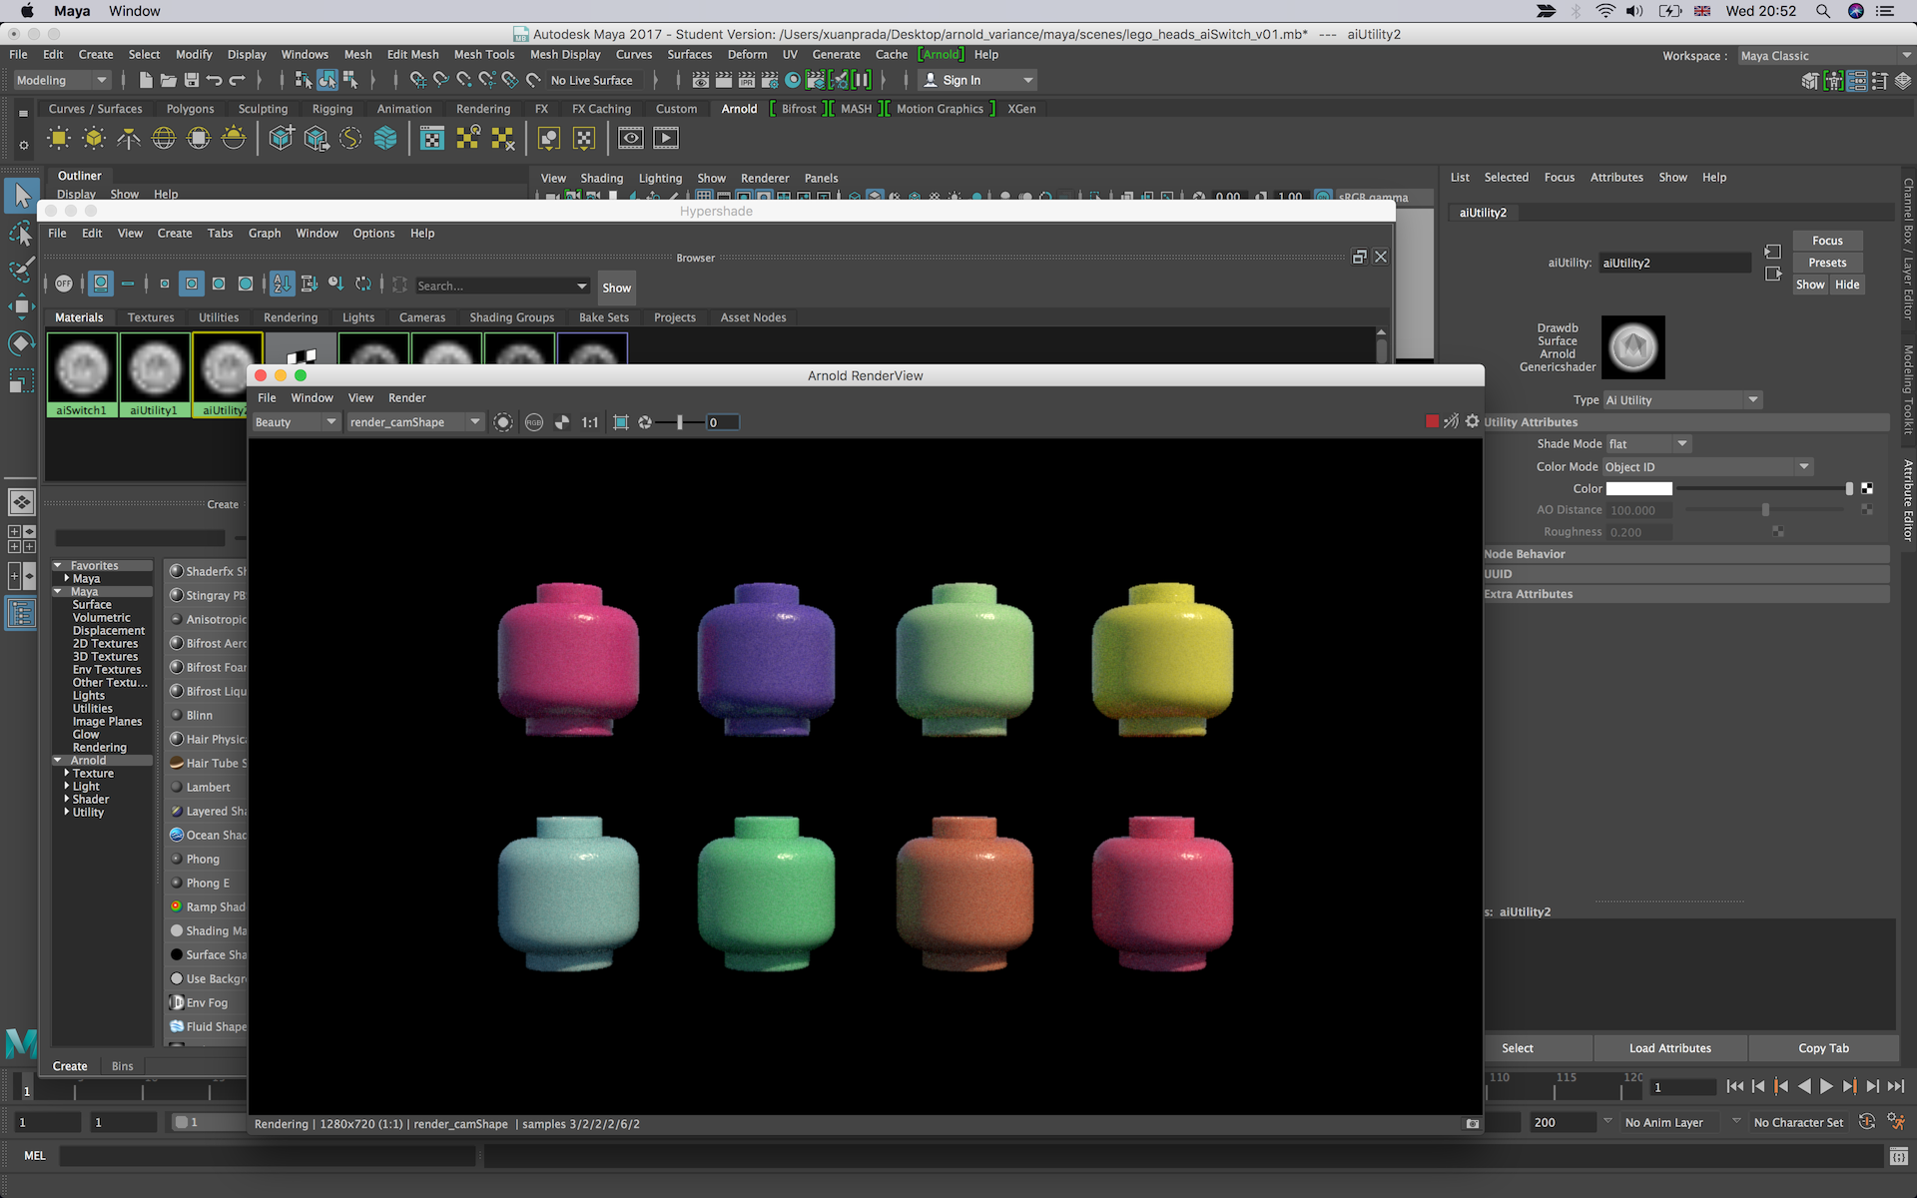1917x1198 pixels.
Task: Create Arnold photometric light from shelf
Action: [129, 139]
